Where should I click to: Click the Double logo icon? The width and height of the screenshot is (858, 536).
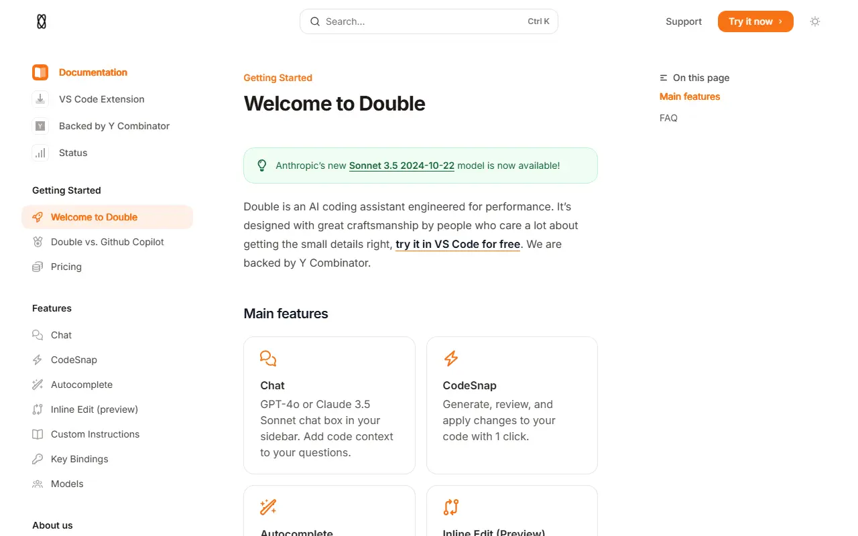(x=42, y=21)
